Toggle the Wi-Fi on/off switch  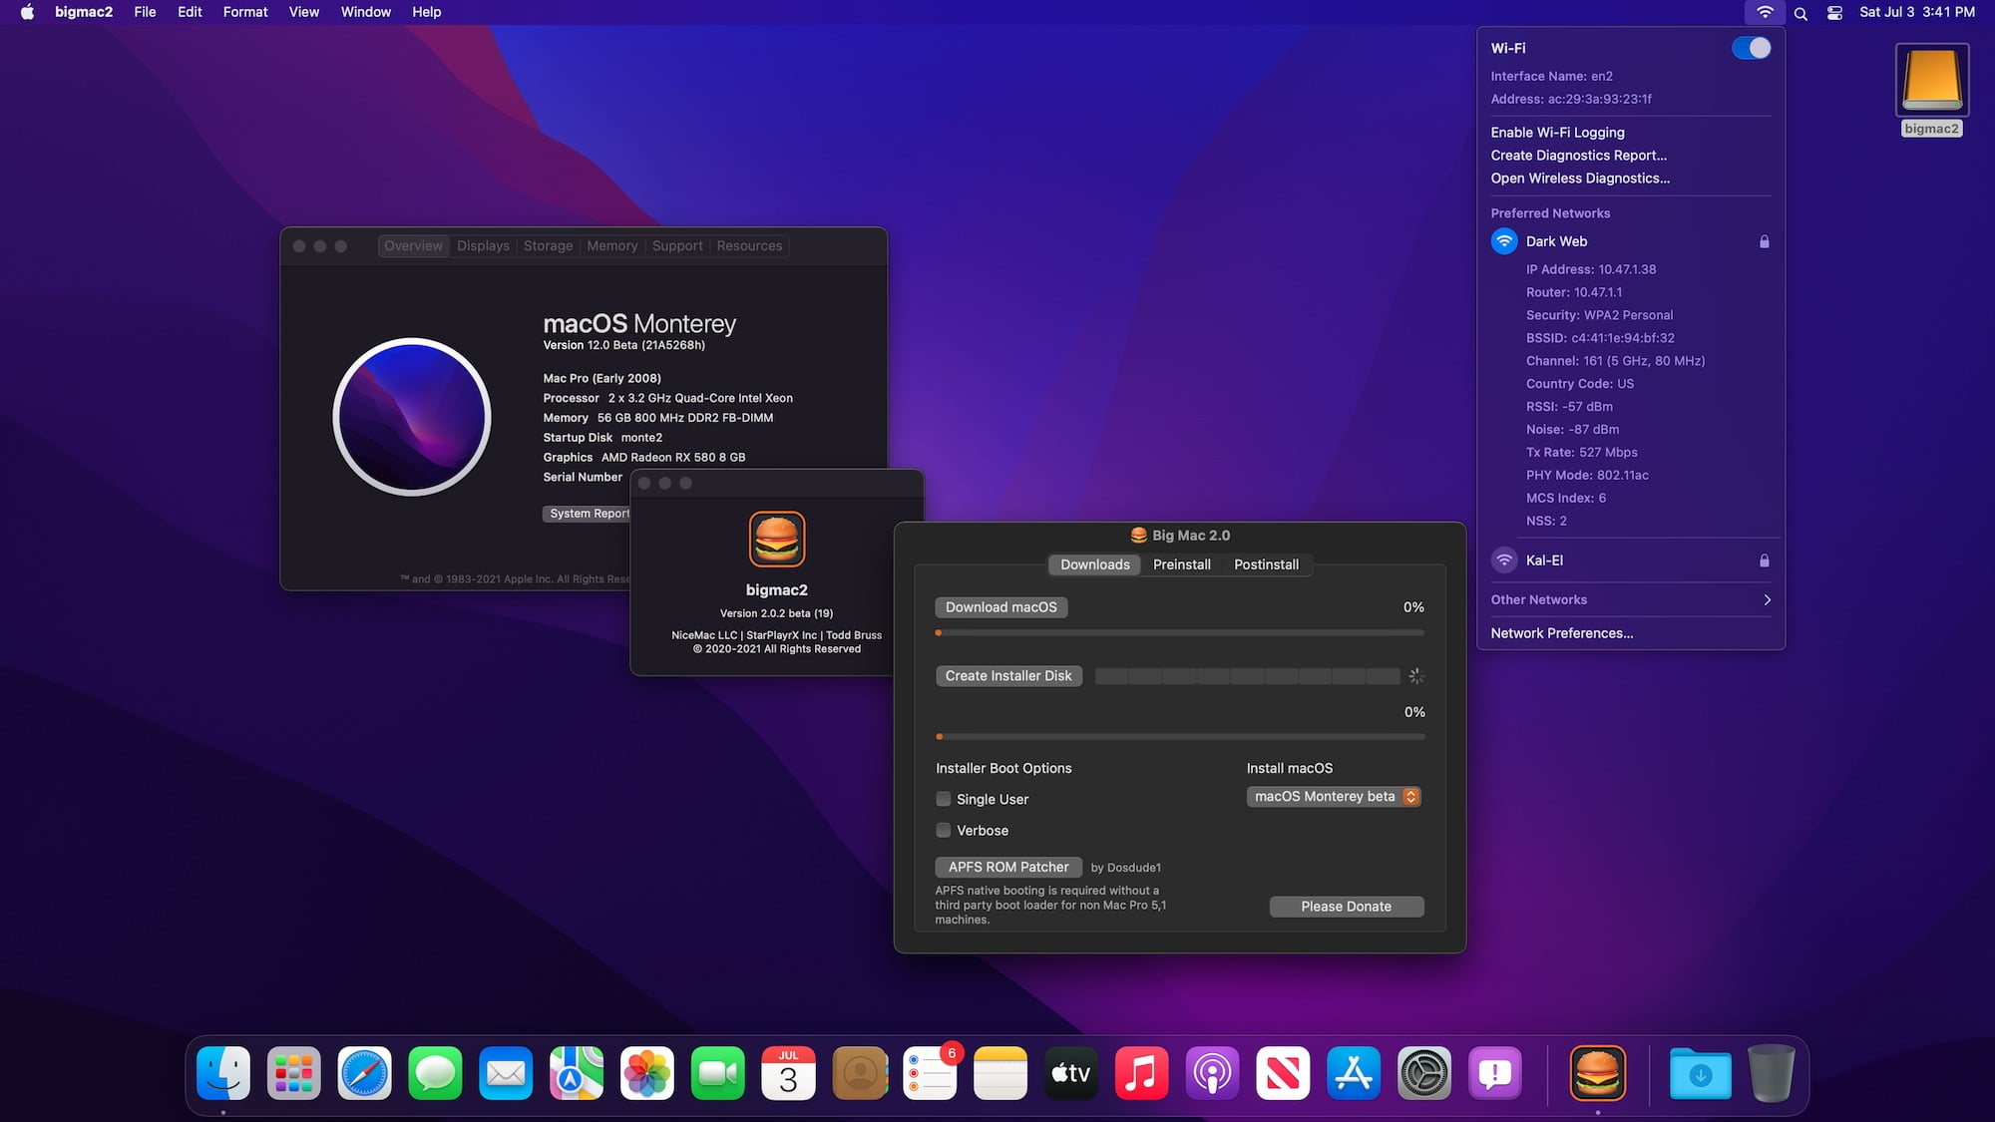point(1751,47)
